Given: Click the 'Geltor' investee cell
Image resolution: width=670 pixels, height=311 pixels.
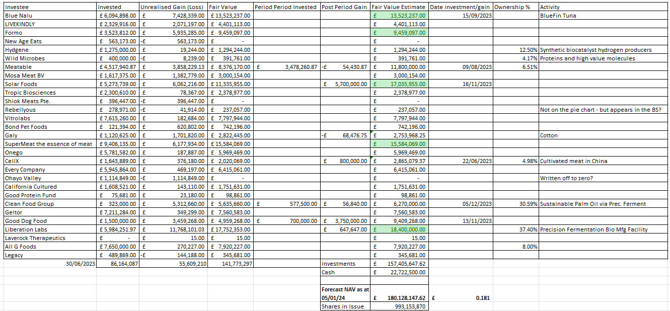Looking at the screenshot, I should (x=50, y=212).
